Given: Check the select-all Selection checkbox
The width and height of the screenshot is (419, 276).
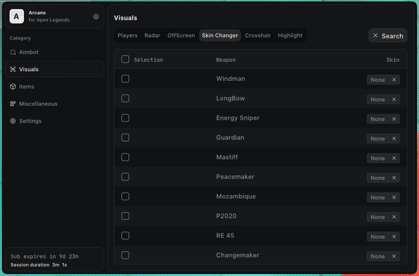Looking at the screenshot, I should (x=125, y=59).
